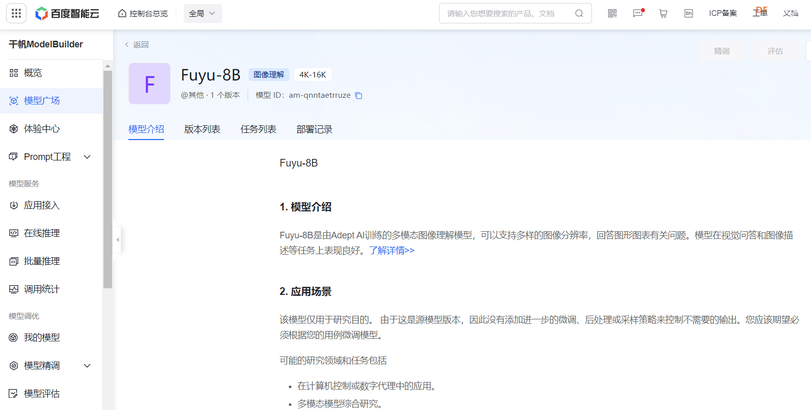Select 模型广场 in the sidebar
Image resolution: width=811 pixels, height=410 pixels.
(x=51, y=101)
